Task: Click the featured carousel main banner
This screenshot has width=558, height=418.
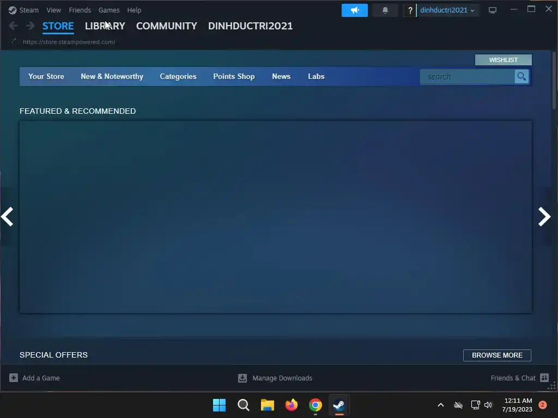Action: pos(276,217)
